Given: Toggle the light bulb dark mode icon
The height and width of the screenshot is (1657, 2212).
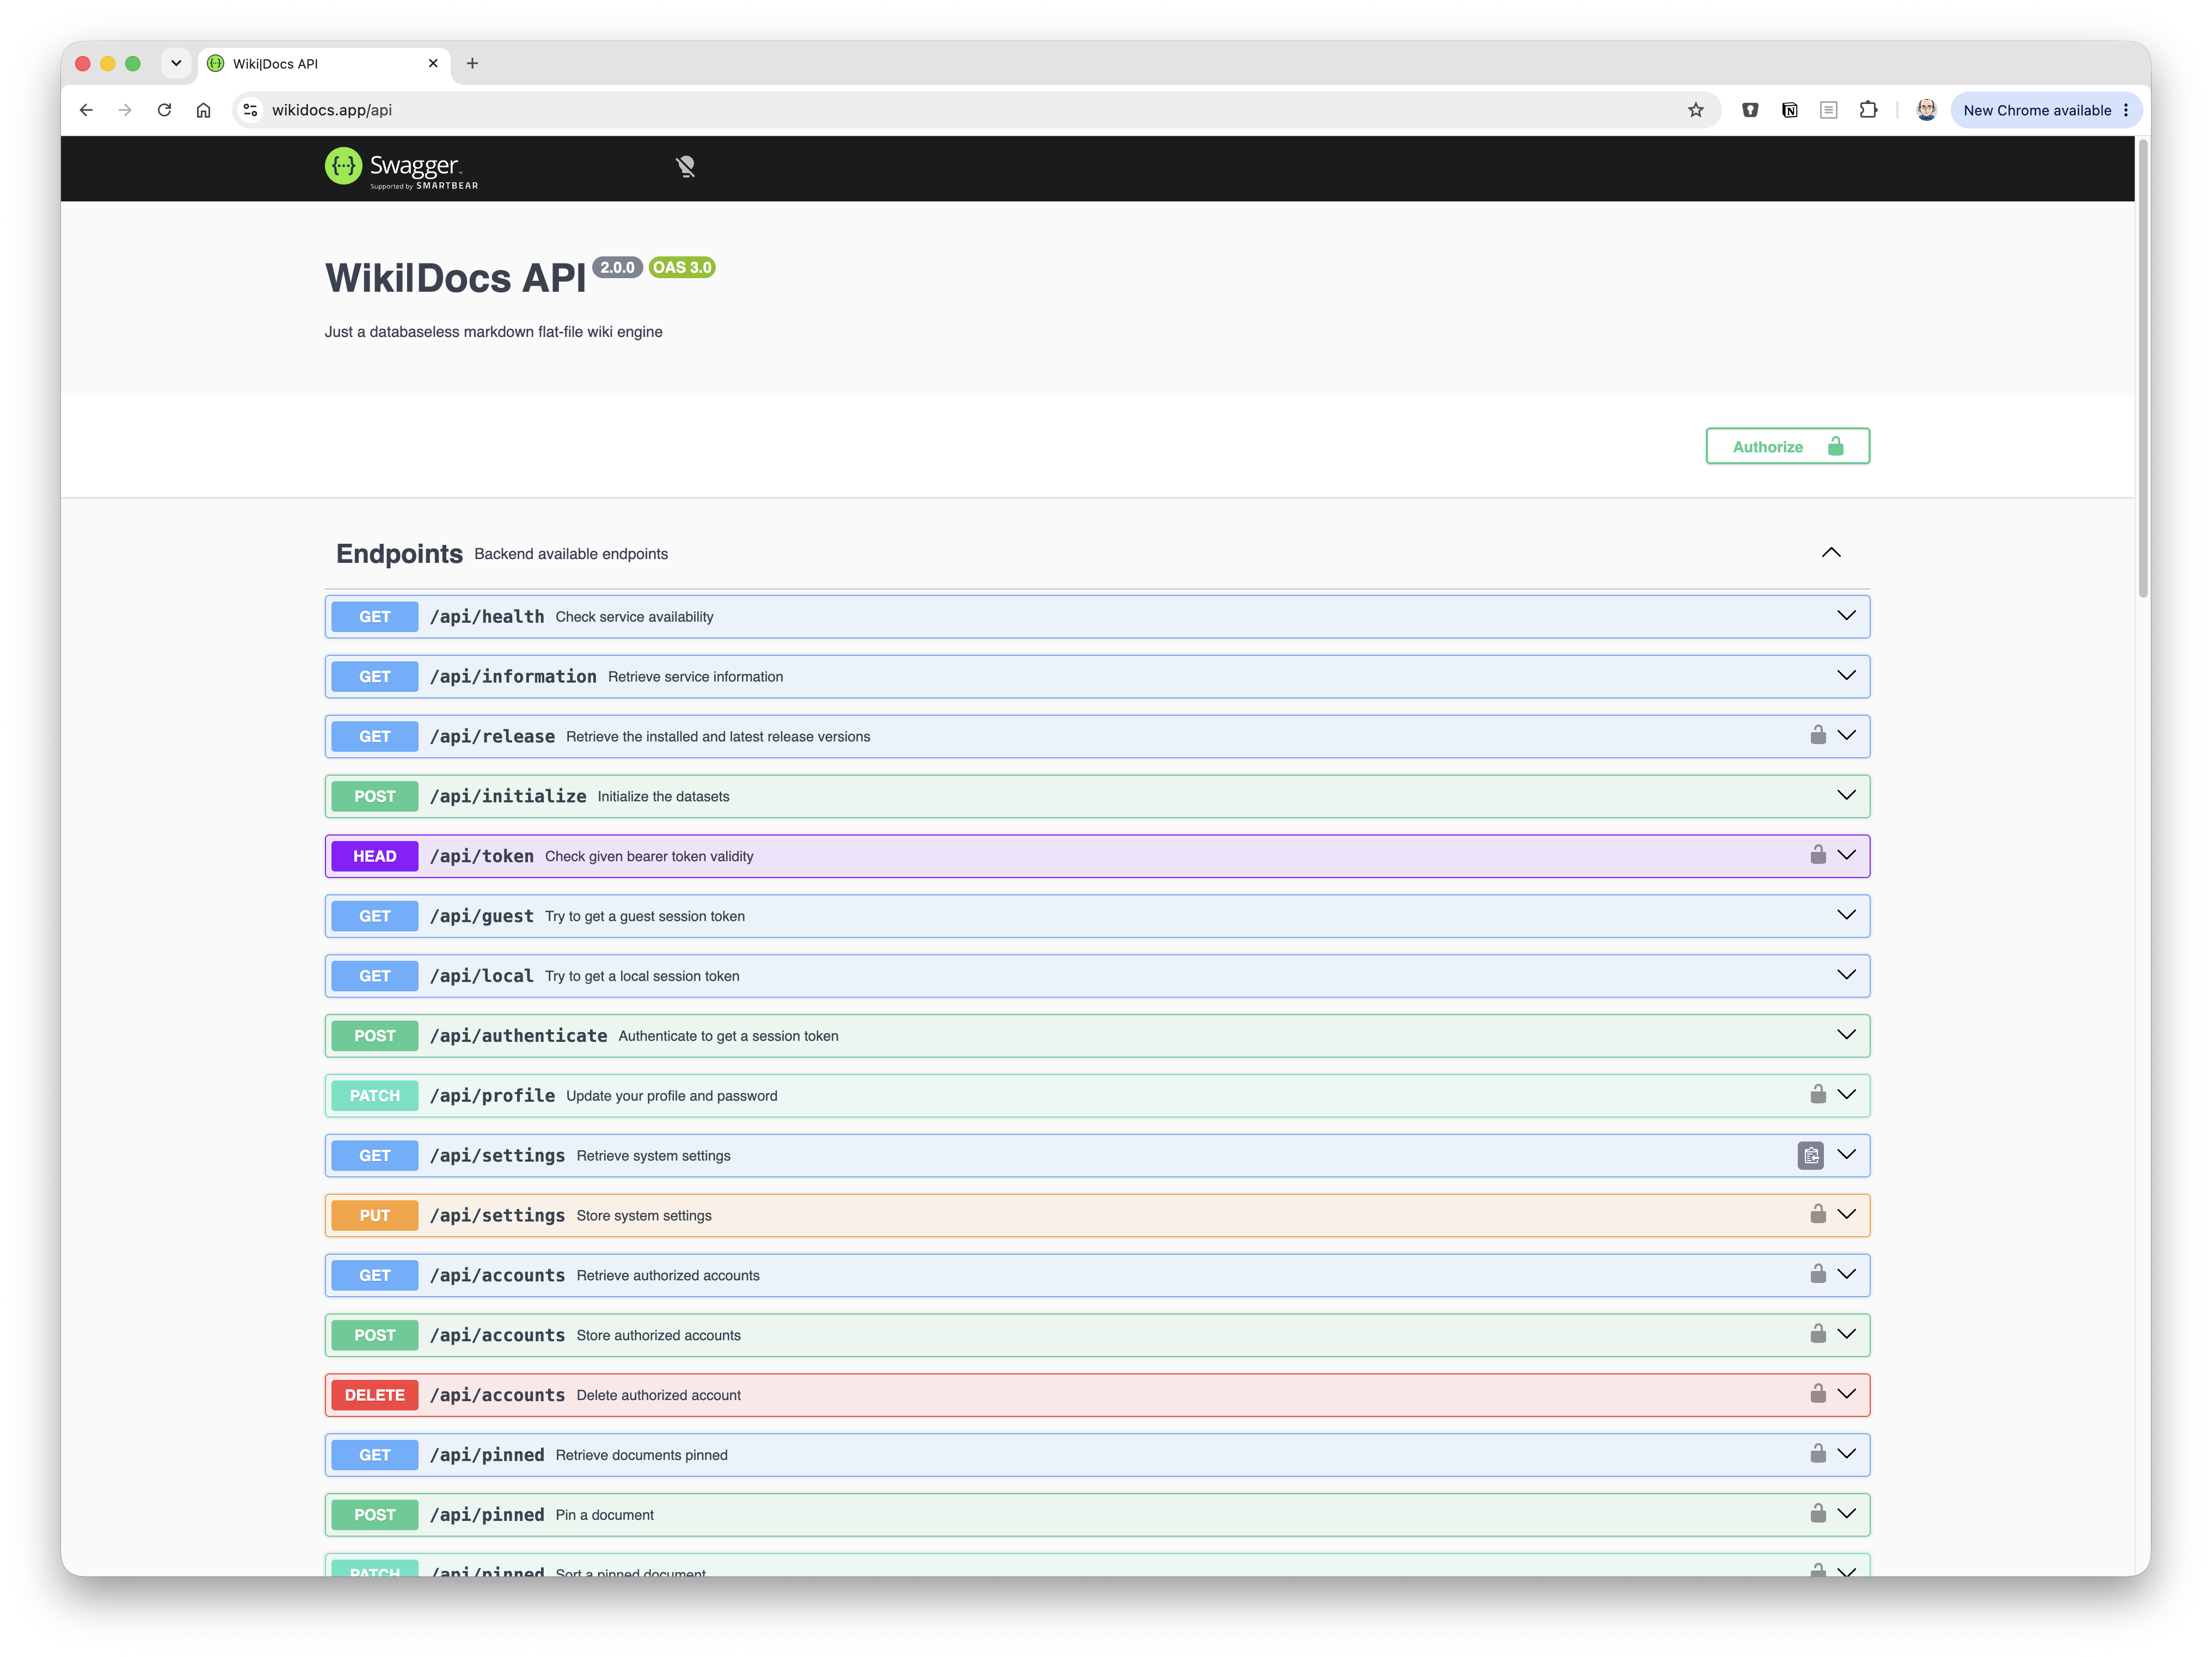Looking at the screenshot, I should tap(685, 167).
